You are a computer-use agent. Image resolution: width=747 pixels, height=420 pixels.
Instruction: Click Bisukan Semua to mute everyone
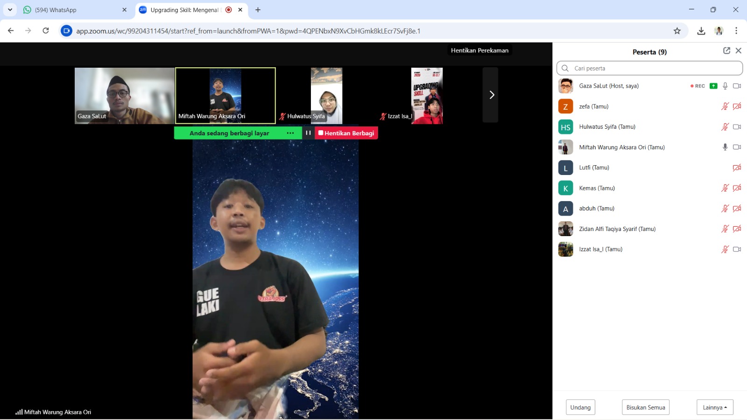645,407
